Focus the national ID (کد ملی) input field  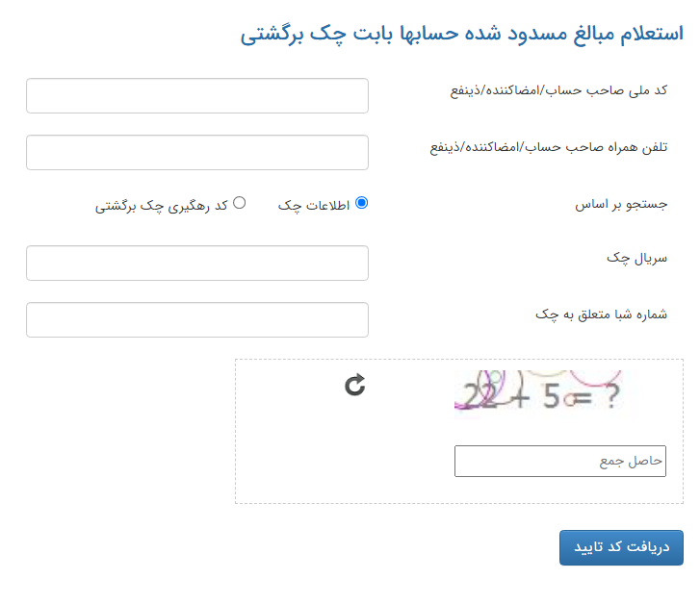(x=197, y=96)
